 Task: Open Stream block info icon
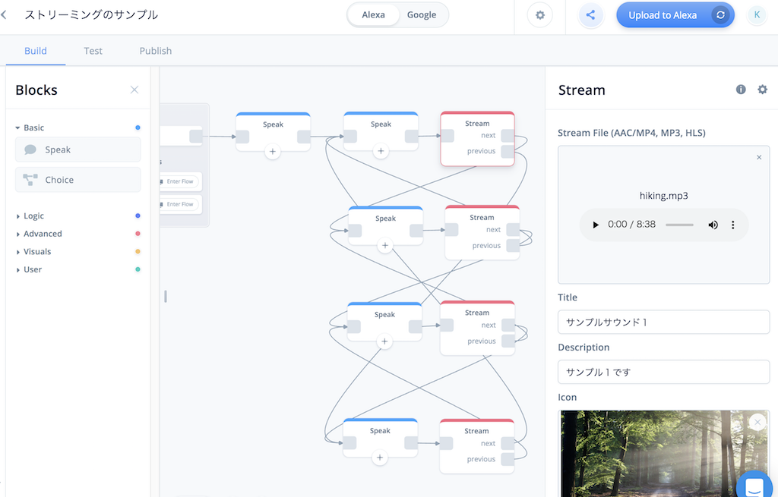(741, 90)
